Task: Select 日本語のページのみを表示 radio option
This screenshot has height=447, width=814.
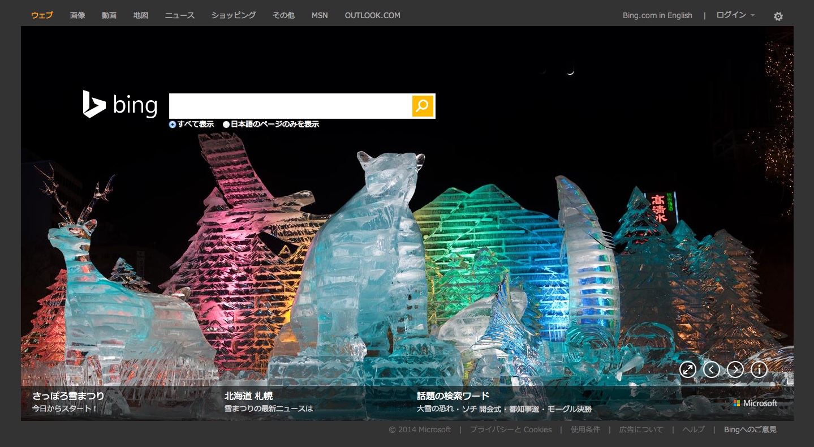Action: click(226, 124)
